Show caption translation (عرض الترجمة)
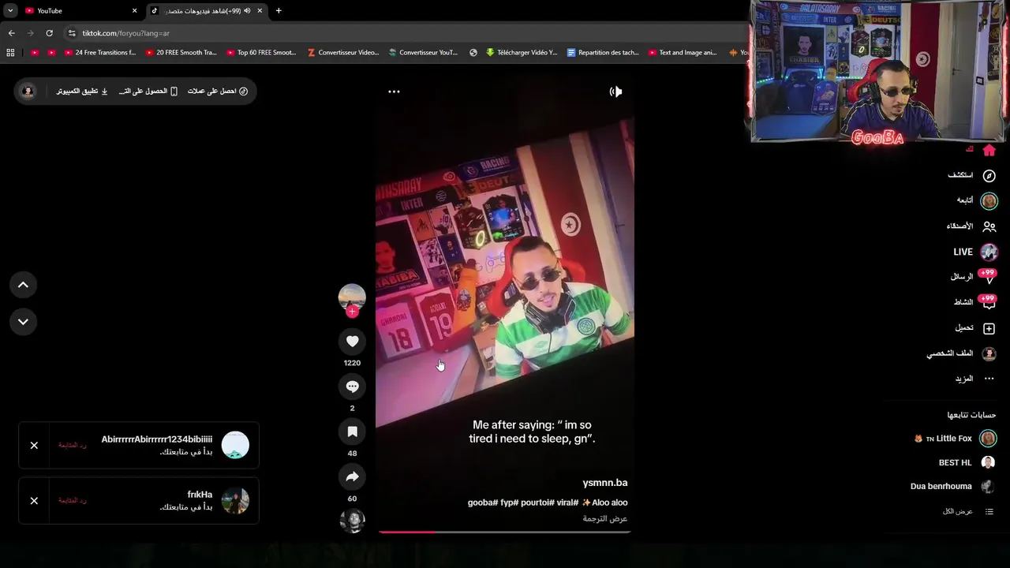The image size is (1010, 568). coord(605,519)
